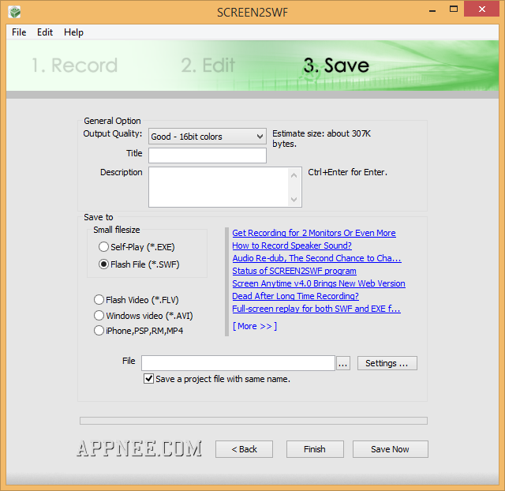Screen dimensions: 505x491
Task: Click the Finish button
Action: pos(315,449)
